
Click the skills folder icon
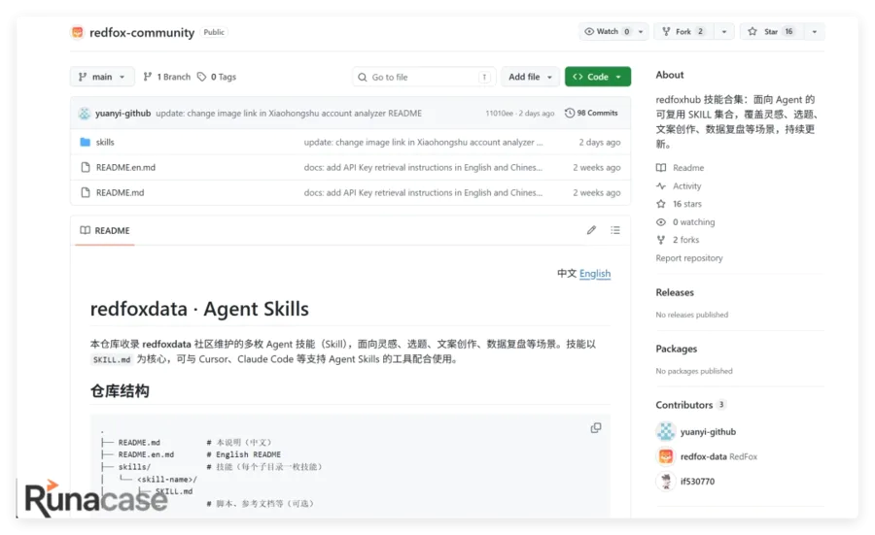(x=85, y=142)
